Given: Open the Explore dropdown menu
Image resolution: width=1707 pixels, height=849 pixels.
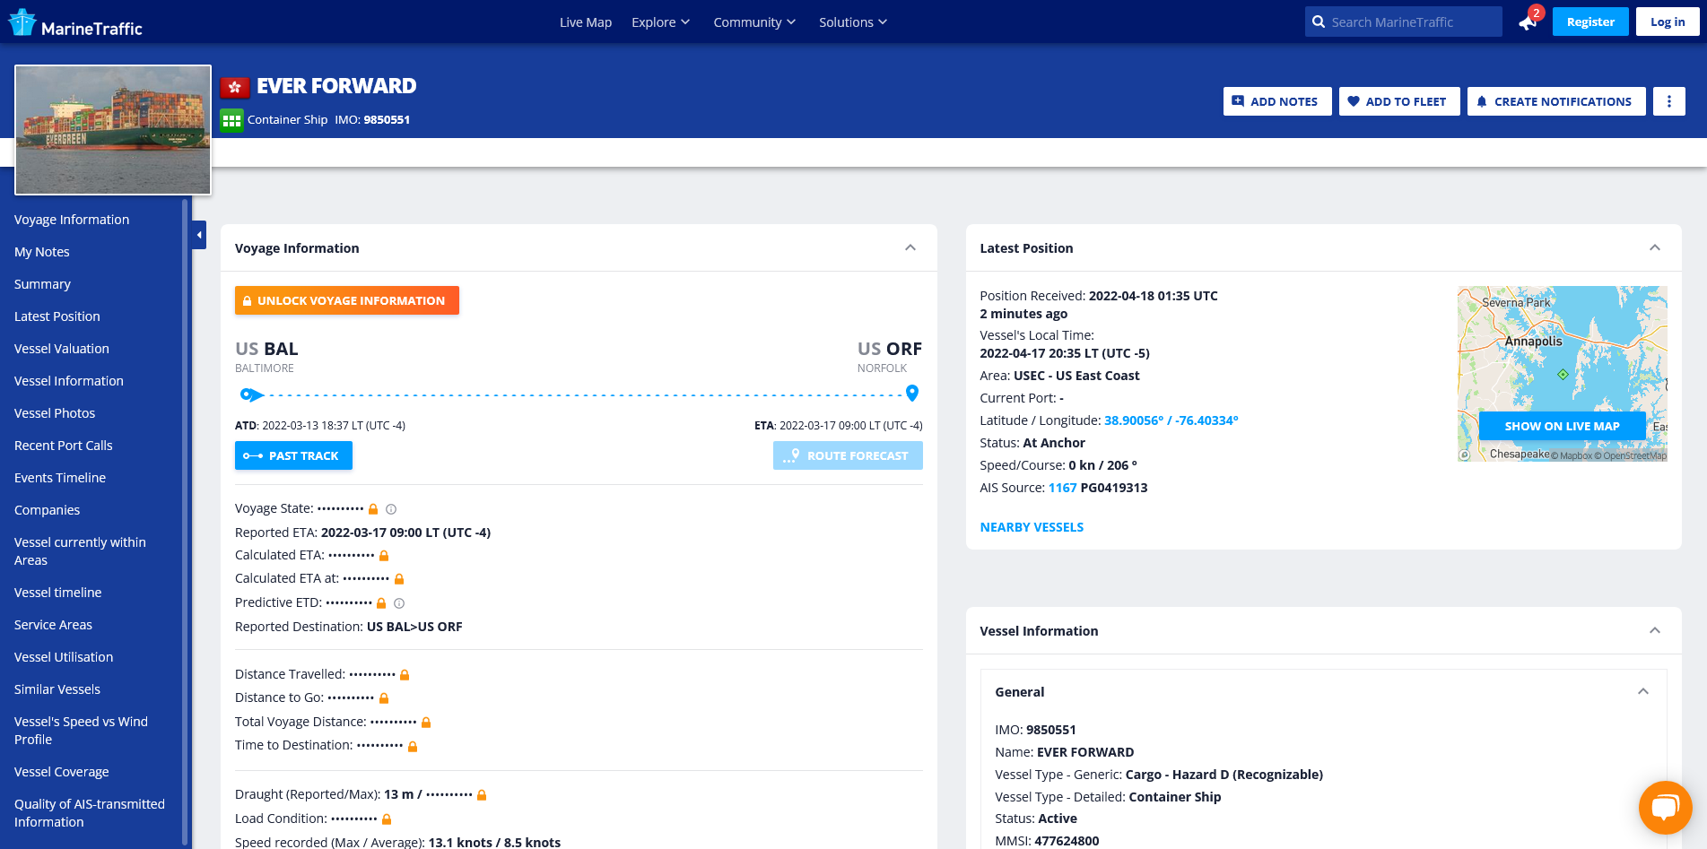Looking at the screenshot, I should [x=660, y=22].
